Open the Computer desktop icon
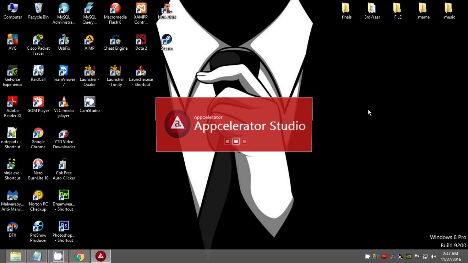468x263 pixels. [x=13, y=11]
